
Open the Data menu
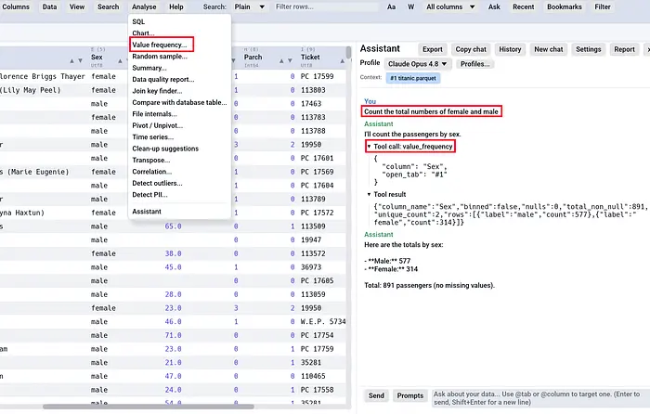click(x=49, y=6)
